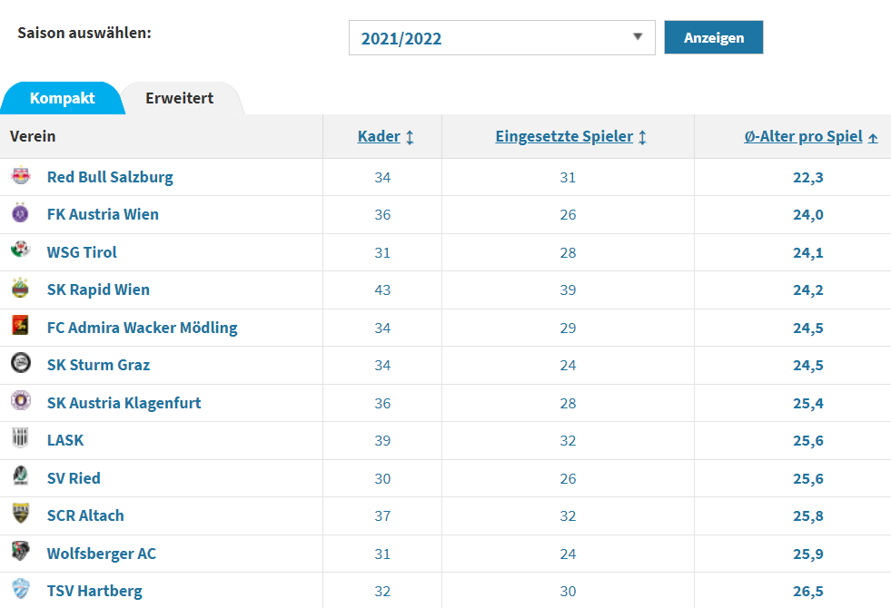Click the SK Sturm Graz club crest
Screen dimensions: 891x608
coord(20,365)
